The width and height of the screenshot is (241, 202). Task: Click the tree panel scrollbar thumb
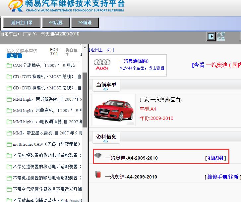tap(85, 100)
